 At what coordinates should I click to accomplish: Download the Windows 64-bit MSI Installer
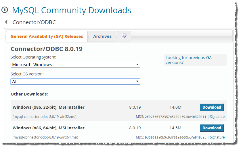point(212,128)
